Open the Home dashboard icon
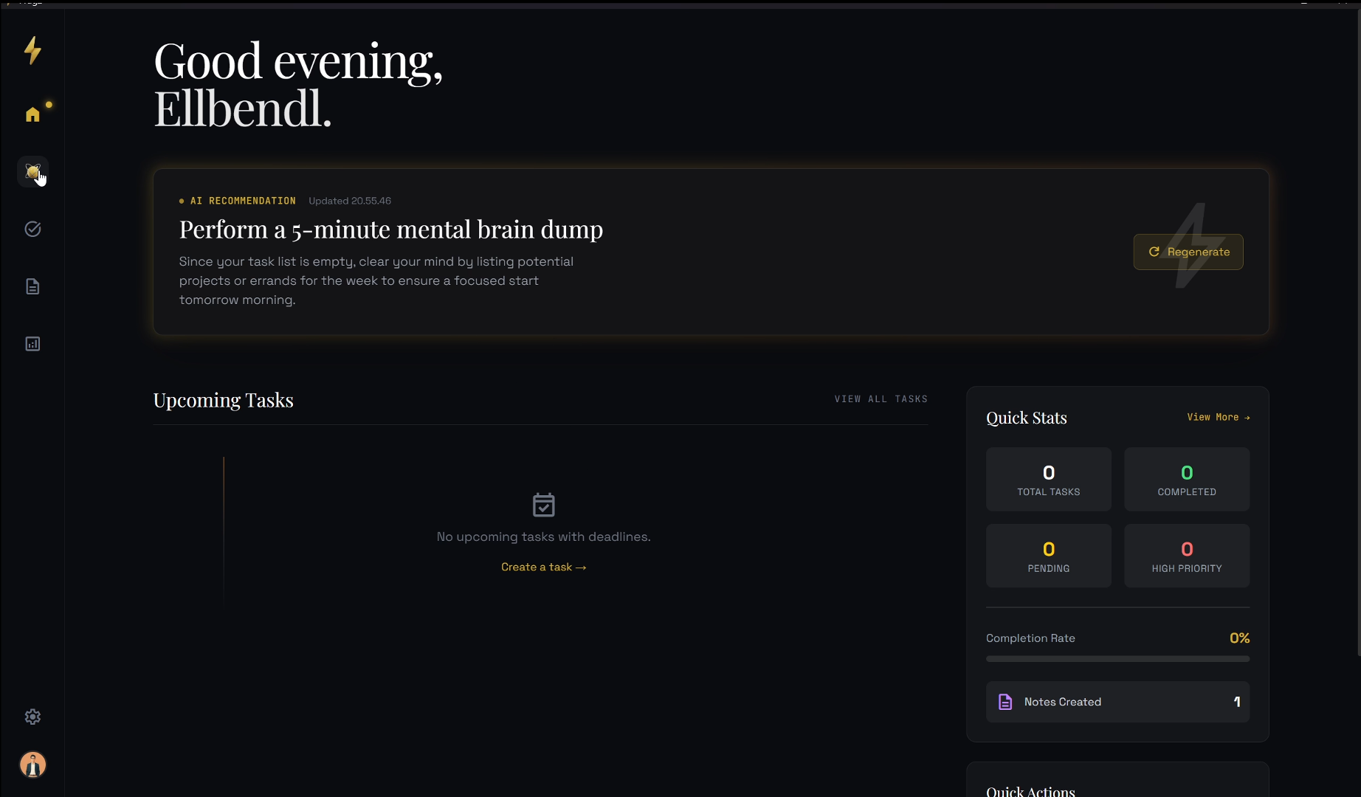Viewport: 1361px width, 797px height. click(x=32, y=114)
